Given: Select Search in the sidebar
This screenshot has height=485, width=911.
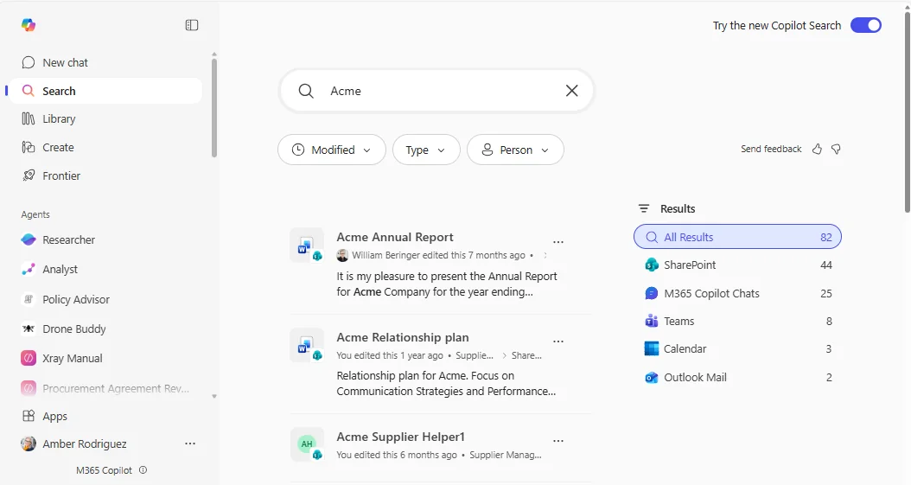Looking at the screenshot, I should coord(105,91).
